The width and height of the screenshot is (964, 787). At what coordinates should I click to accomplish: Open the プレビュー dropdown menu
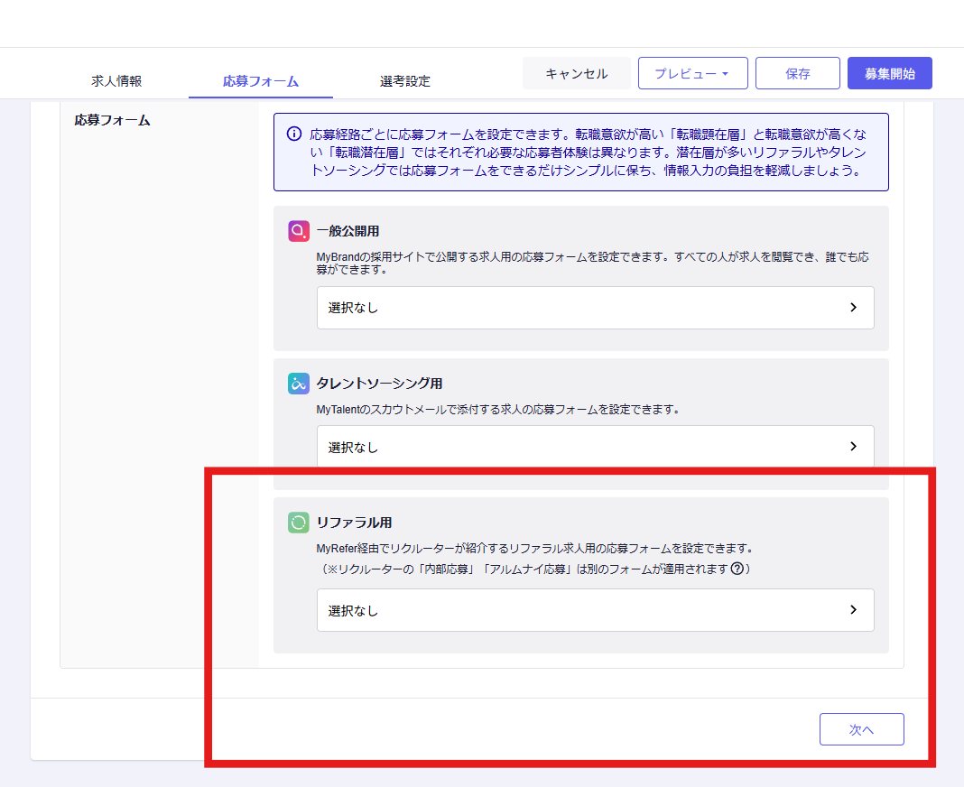pyautogui.click(x=692, y=74)
